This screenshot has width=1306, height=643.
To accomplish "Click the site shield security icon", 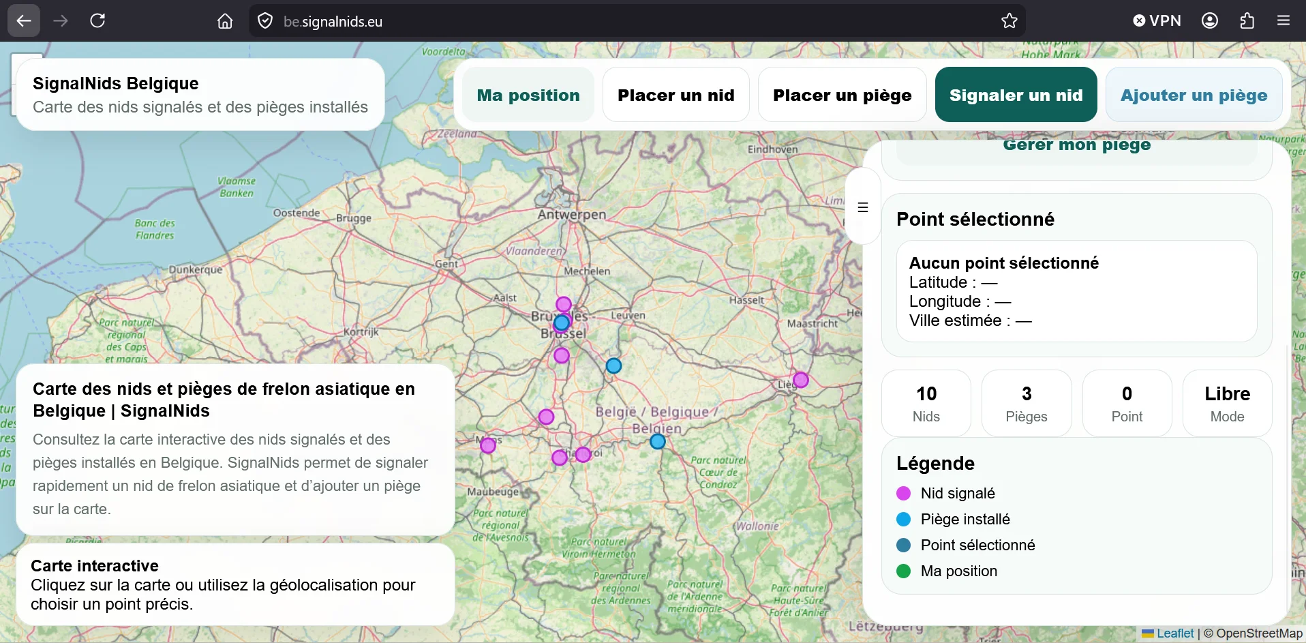I will click(x=265, y=21).
